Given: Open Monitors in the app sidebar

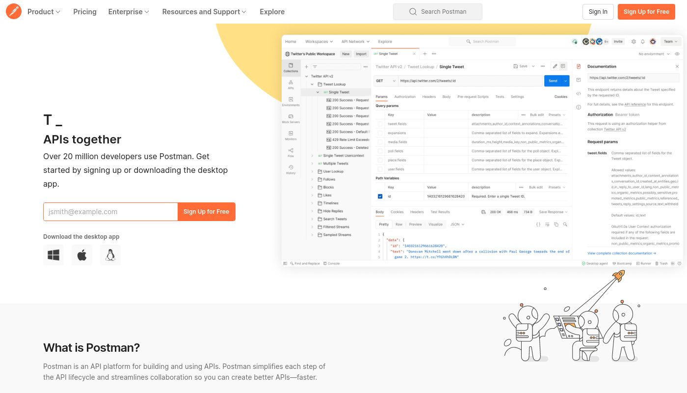Looking at the screenshot, I should (x=291, y=136).
